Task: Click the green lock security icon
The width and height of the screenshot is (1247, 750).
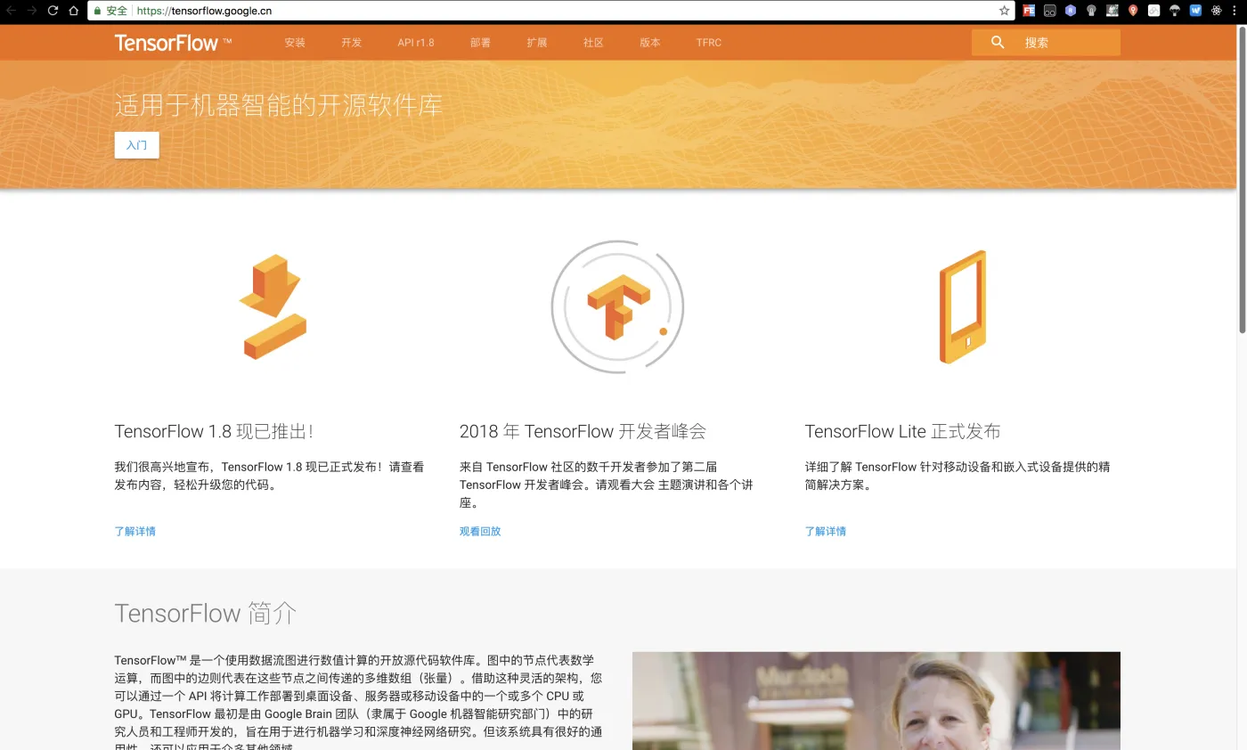Action: [x=97, y=11]
